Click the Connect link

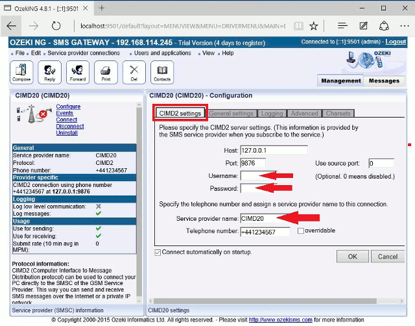[66, 119]
